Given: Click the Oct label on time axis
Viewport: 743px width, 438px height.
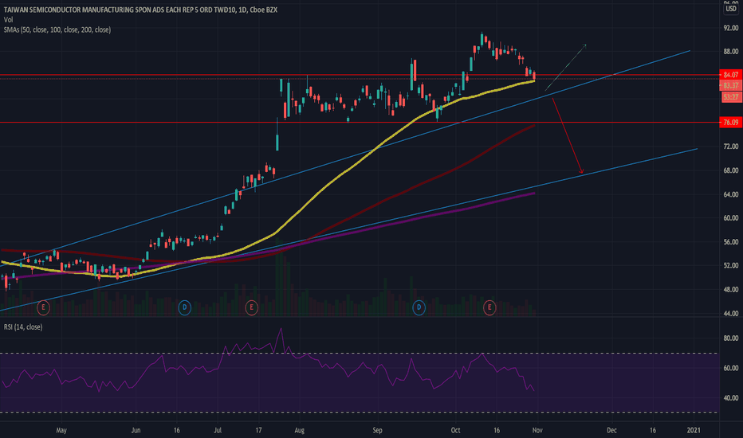Looking at the screenshot, I should click(x=455, y=430).
